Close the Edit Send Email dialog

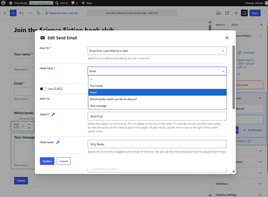[x=227, y=38]
